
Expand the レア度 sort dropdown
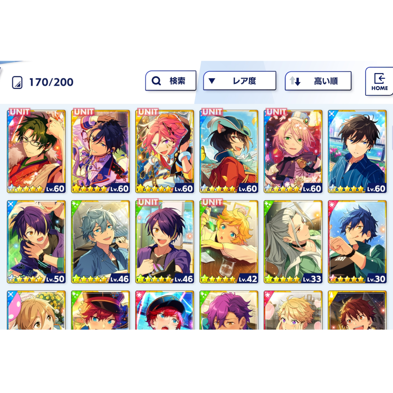coord(239,81)
